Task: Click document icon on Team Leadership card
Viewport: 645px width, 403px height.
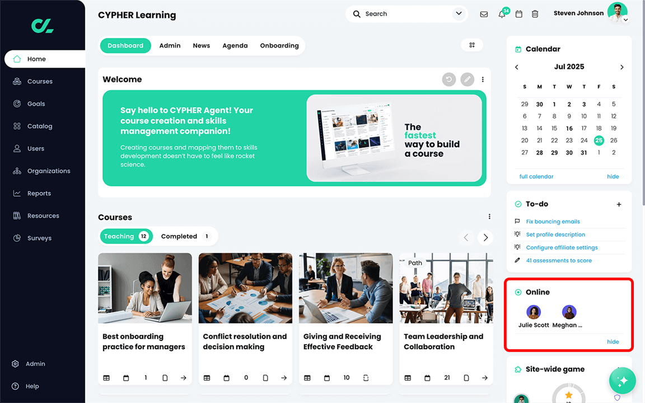Action: click(x=466, y=378)
